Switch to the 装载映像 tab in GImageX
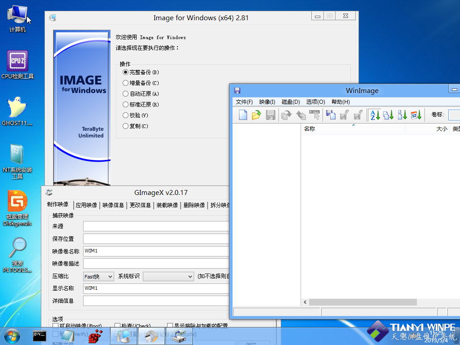The width and height of the screenshot is (460, 345). pyautogui.click(x=167, y=205)
